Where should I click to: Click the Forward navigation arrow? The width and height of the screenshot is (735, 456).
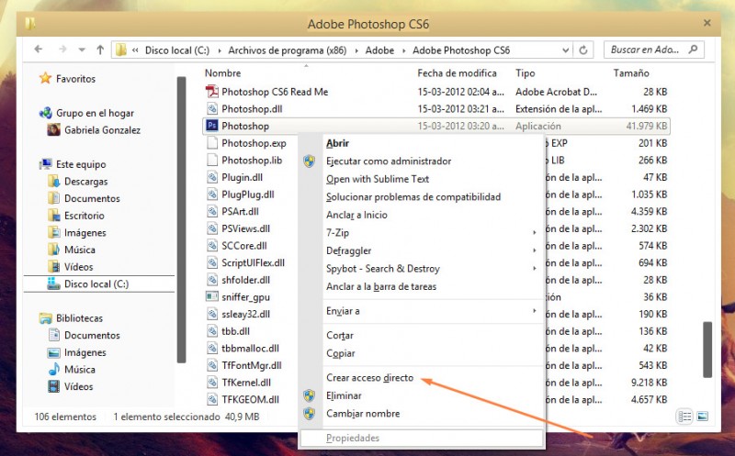62,50
